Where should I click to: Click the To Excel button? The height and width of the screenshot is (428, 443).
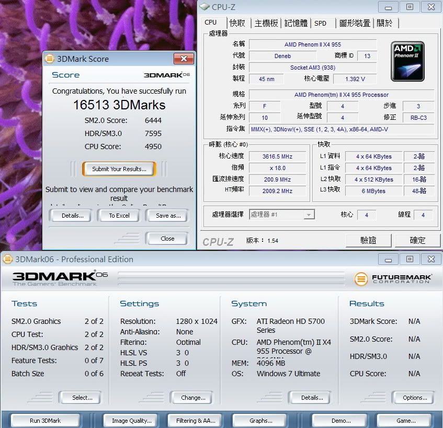pyautogui.click(x=119, y=216)
